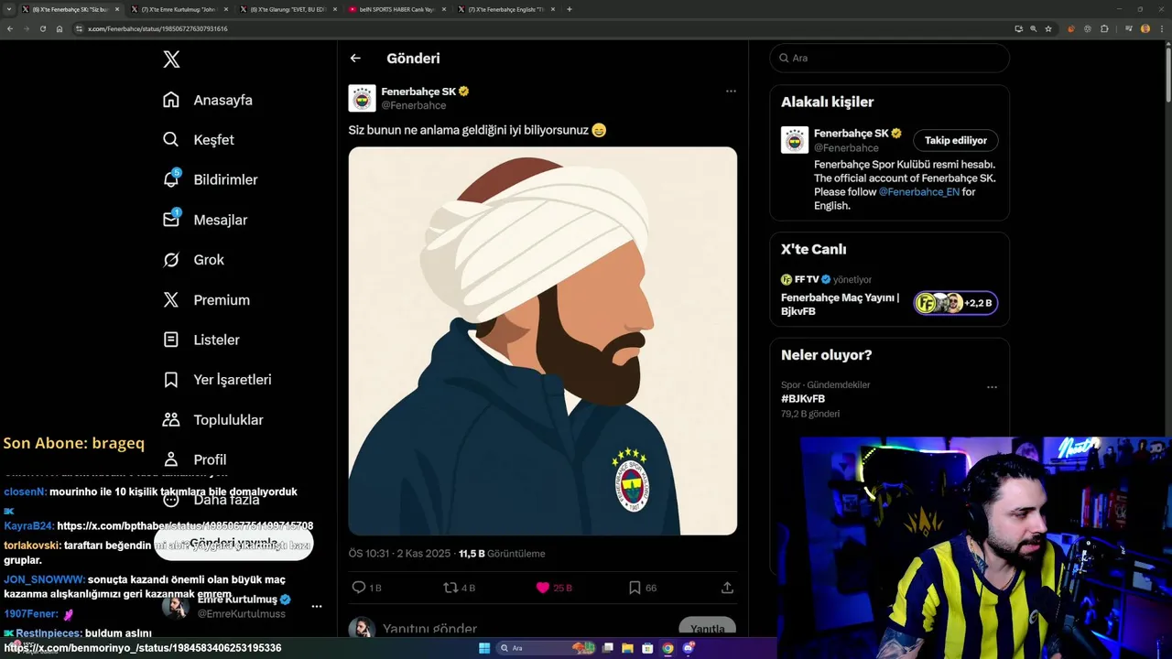This screenshot has width=1172, height=659.
Task: Open the Windows Start menu
Action: [x=484, y=648]
